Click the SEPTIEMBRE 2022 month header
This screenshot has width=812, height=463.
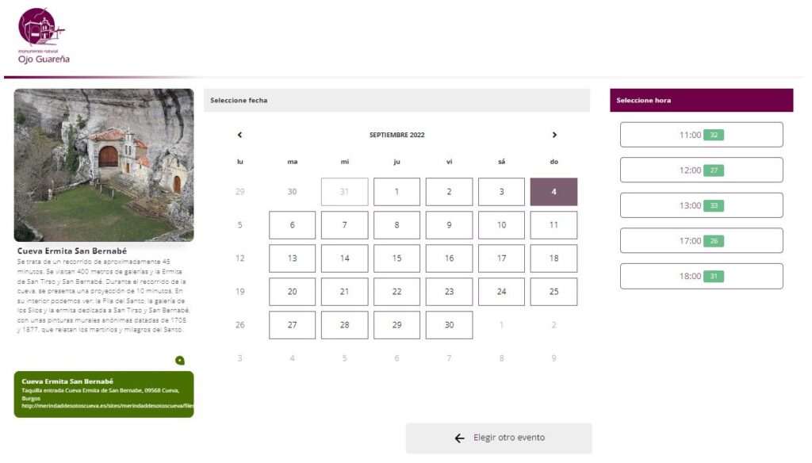pyautogui.click(x=396, y=135)
